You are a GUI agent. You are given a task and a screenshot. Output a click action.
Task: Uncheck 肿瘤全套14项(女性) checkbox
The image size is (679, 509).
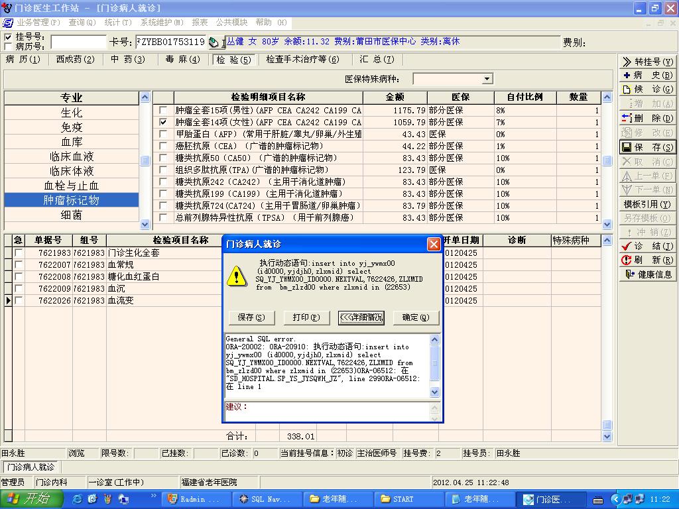[163, 123]
